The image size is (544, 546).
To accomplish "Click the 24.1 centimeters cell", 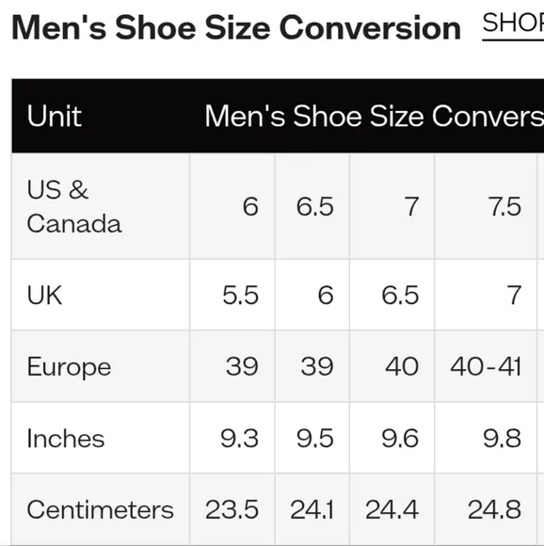I will 312,509.
